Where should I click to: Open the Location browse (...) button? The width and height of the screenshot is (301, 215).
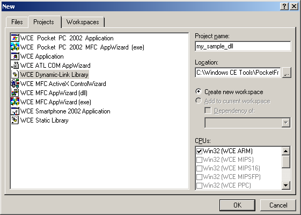287,73
